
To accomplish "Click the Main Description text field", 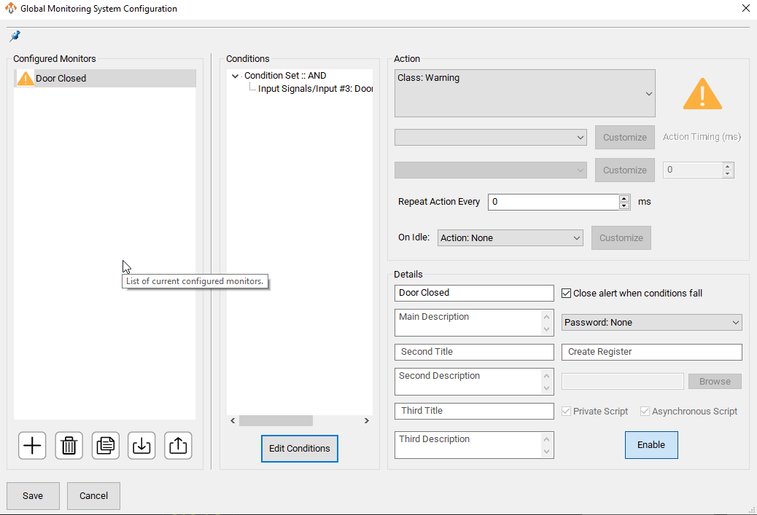I will tap(467, 323).
